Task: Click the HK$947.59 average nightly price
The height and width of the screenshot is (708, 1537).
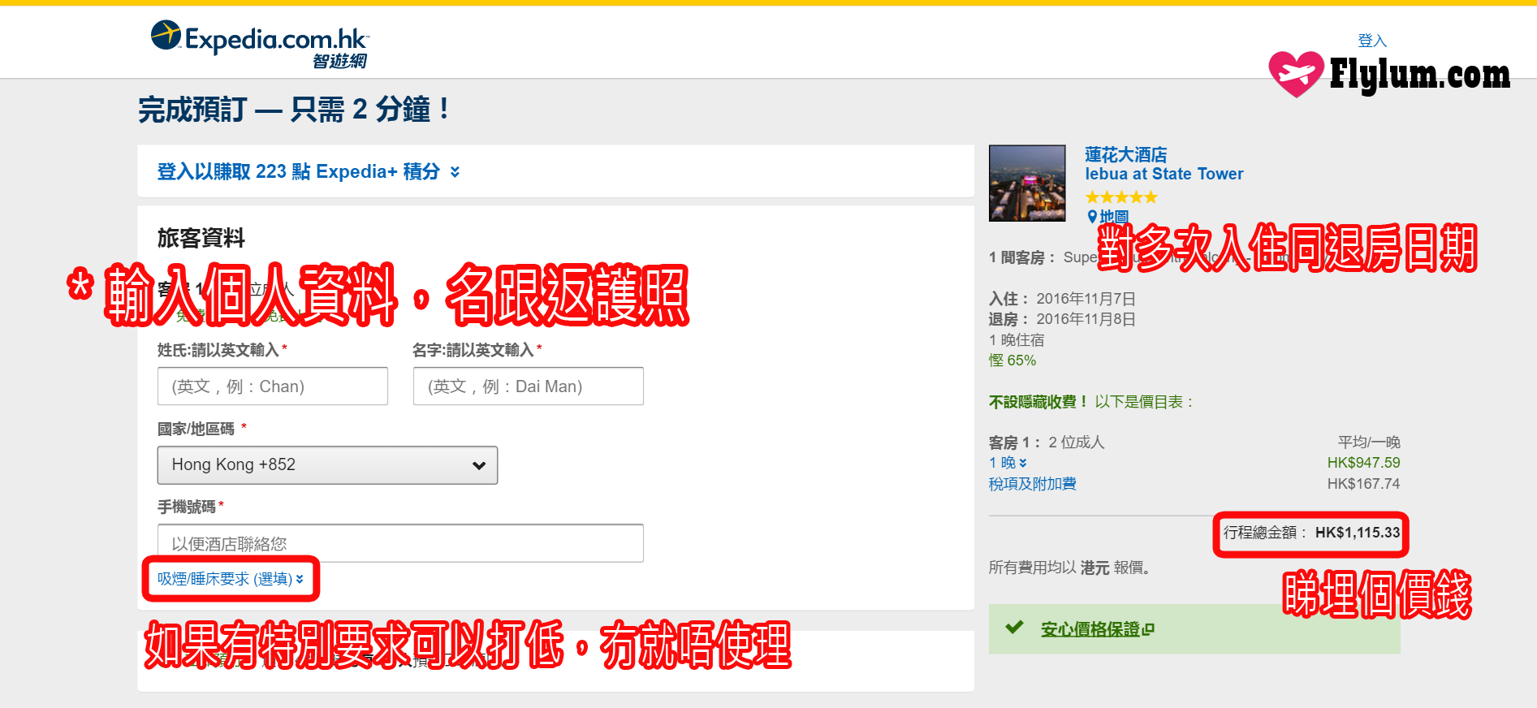Action: coord(1363,463)
